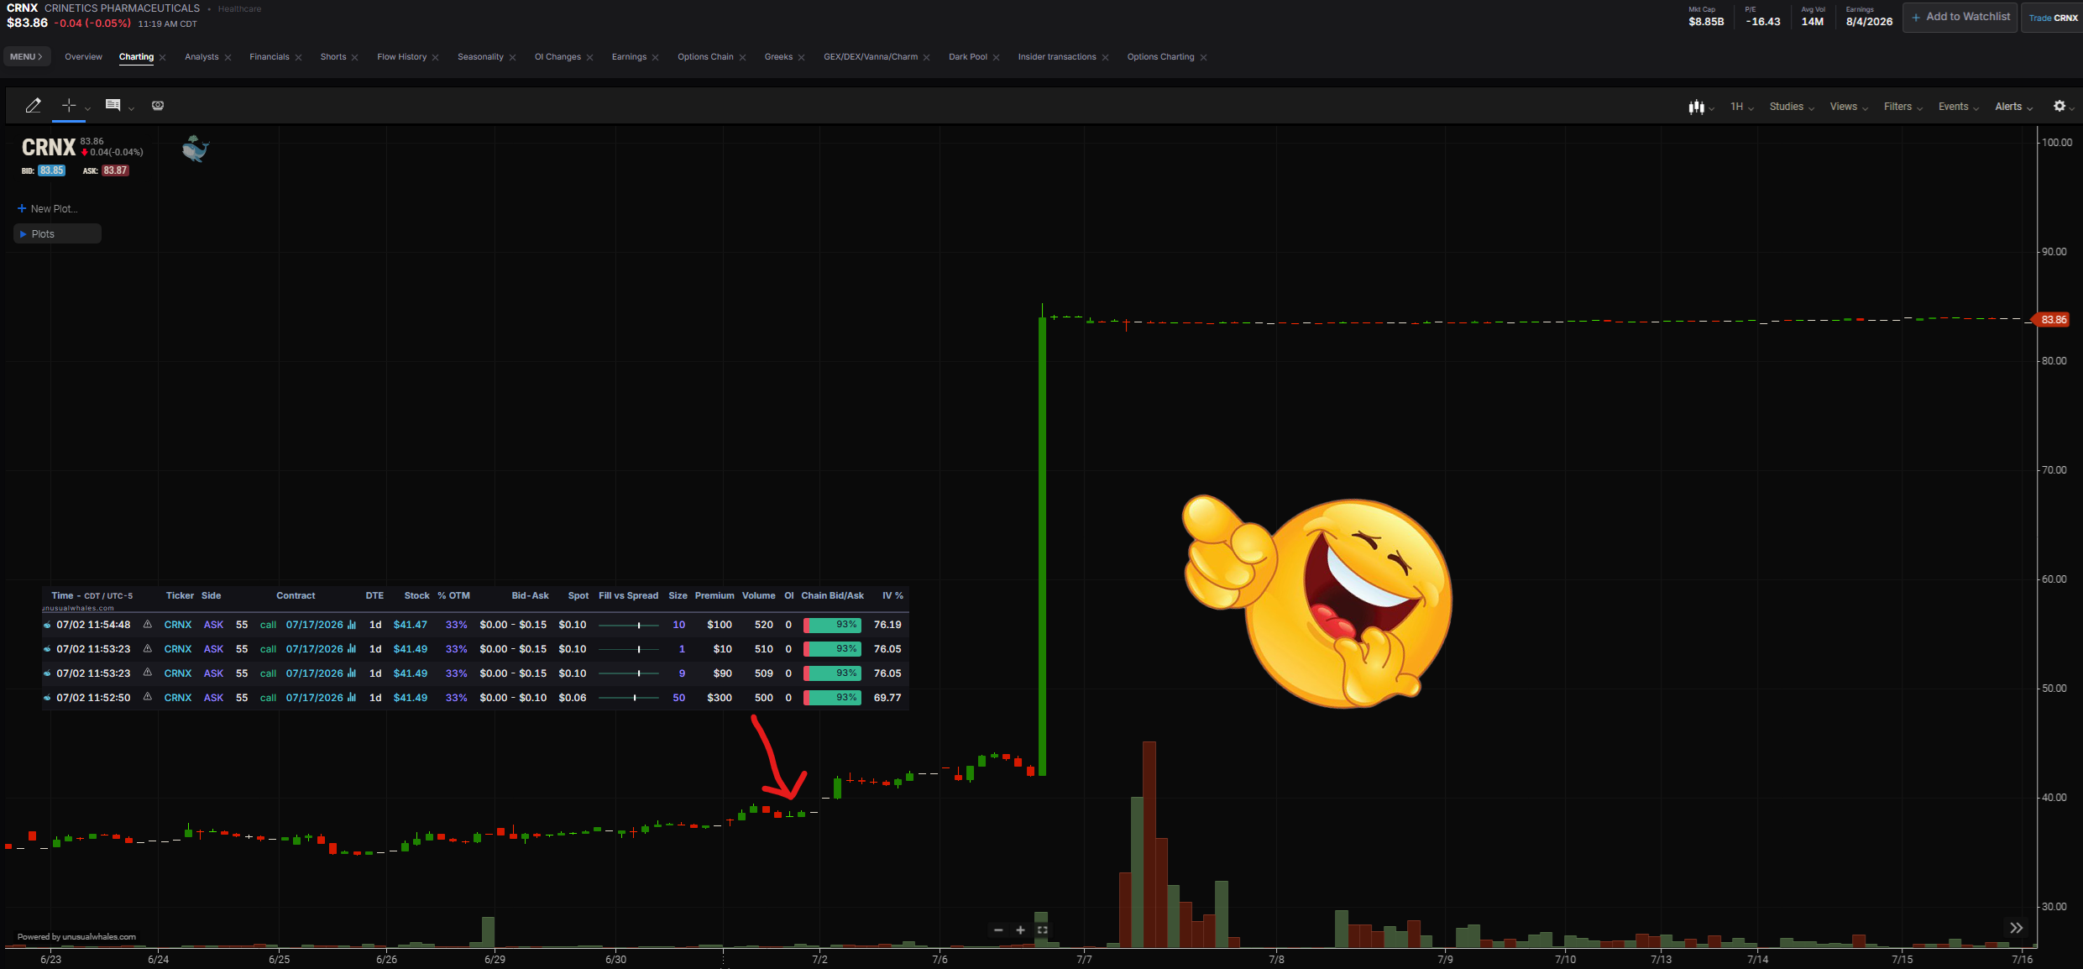Close the Financials tab
2083x969 pixels.
tap(298, 58)
